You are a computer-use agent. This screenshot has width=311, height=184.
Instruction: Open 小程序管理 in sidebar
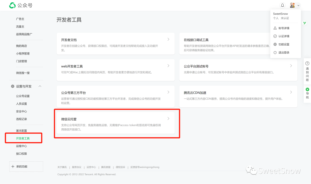[x=23, y=54]
